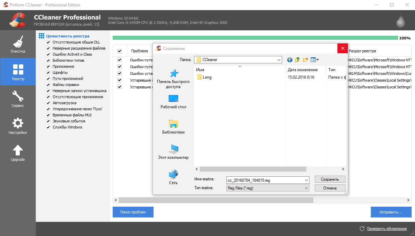Open the view options dropdown arrow
The image size is (415, 236).
point(318,60)
